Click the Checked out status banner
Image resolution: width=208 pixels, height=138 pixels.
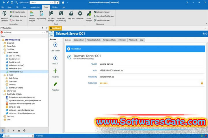pos(135,49)
